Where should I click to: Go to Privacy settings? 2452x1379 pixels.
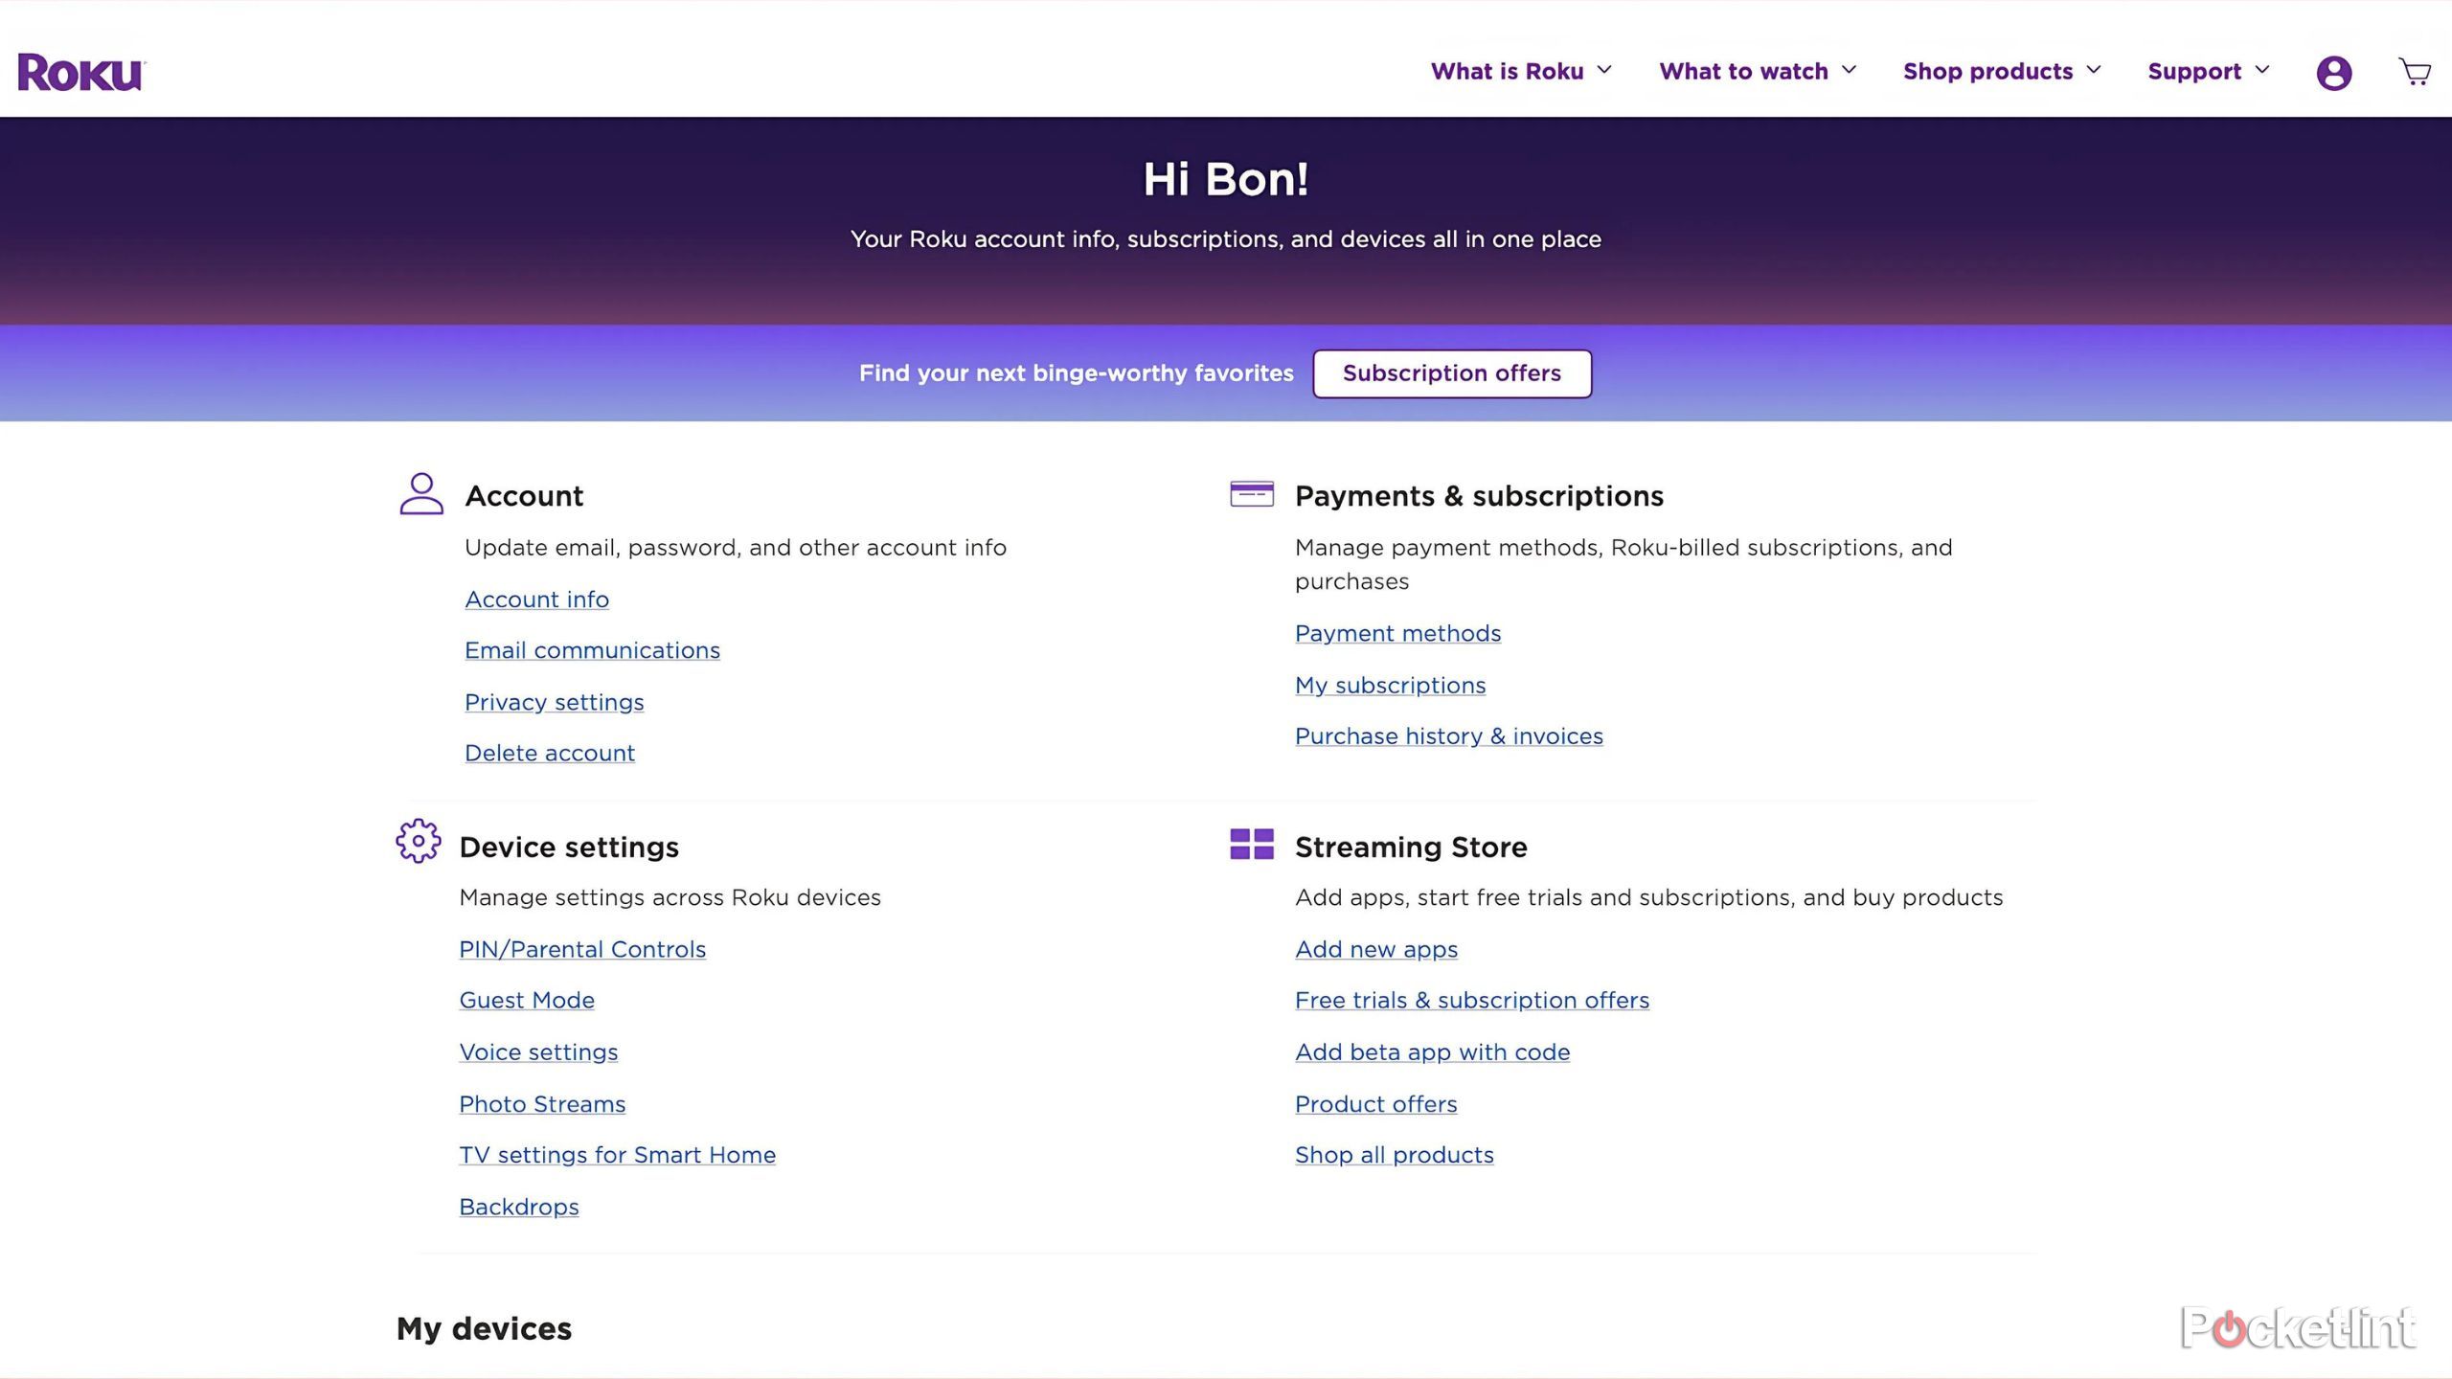click(x=554, y=702)
